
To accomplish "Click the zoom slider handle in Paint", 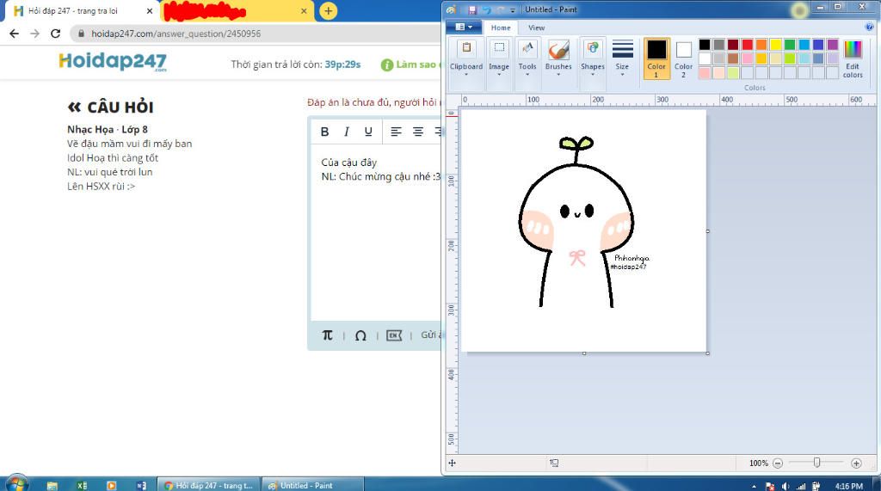I will click(817, 463).
